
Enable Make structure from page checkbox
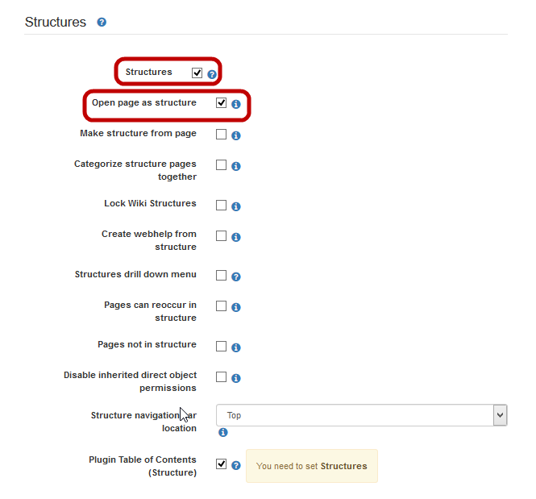click(222, 134)
